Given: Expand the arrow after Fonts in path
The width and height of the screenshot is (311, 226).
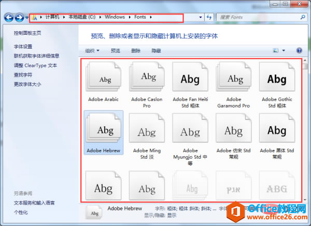Looking at the screenshot, I should (151, 17).
